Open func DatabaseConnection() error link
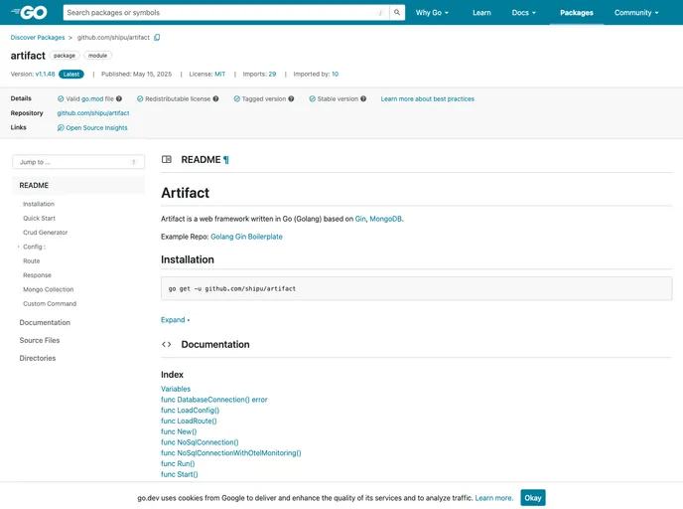683x509 pixels. (x=213, y=400)
